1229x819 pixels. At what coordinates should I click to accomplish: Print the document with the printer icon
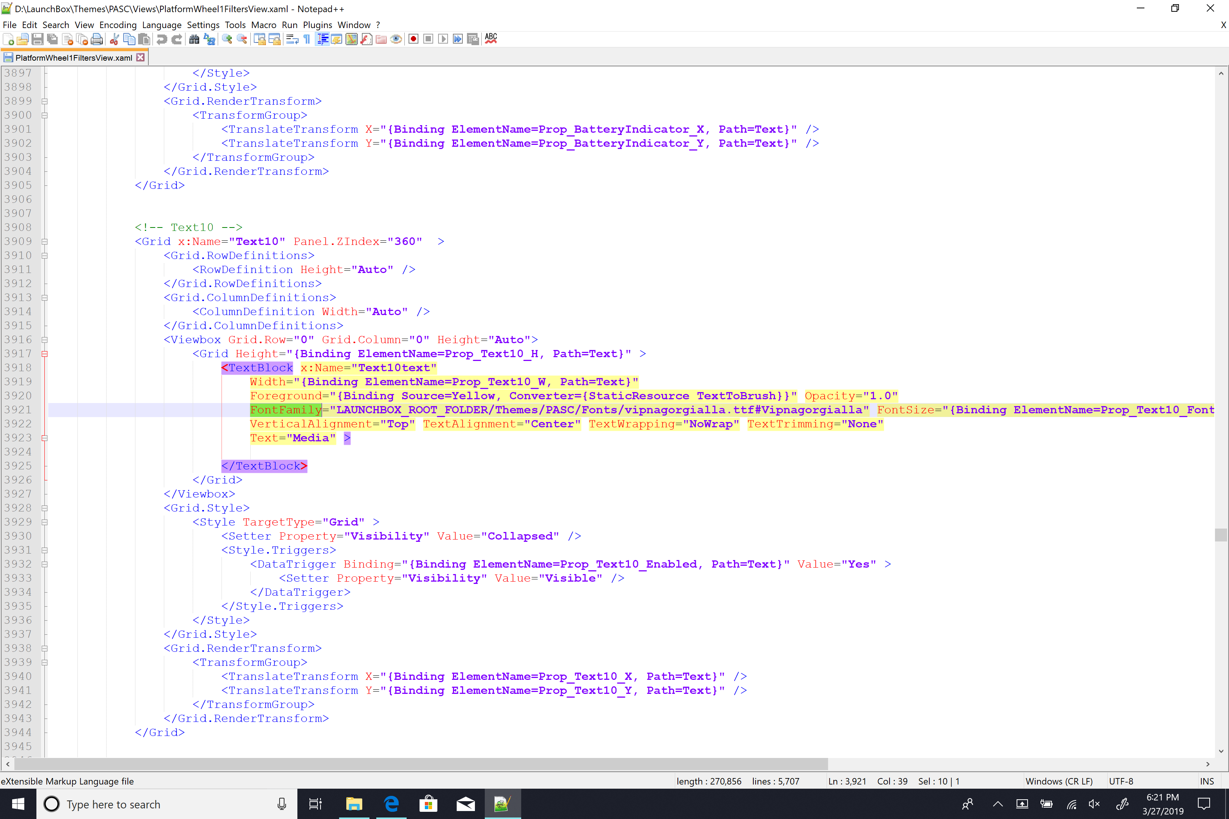point(97,39)
